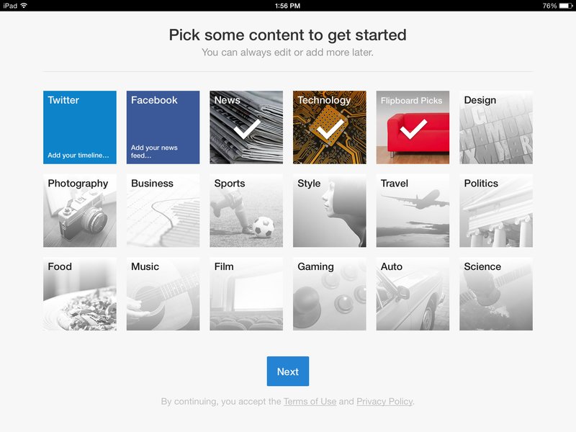
Task: Select the Film category tile
Action: (246, 294)
